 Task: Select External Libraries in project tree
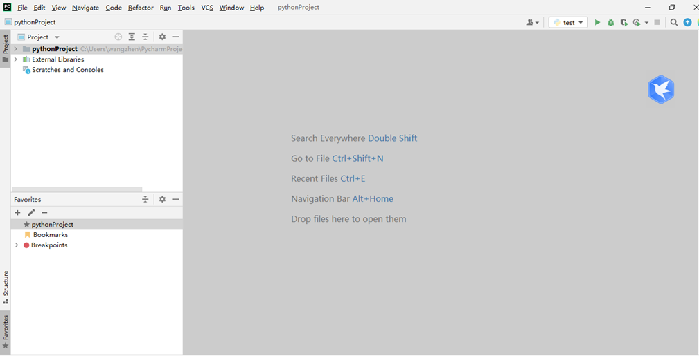[x=58, y=59]
